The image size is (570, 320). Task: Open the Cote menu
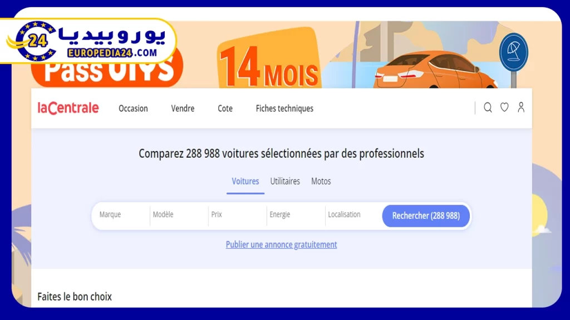(225, 108)
